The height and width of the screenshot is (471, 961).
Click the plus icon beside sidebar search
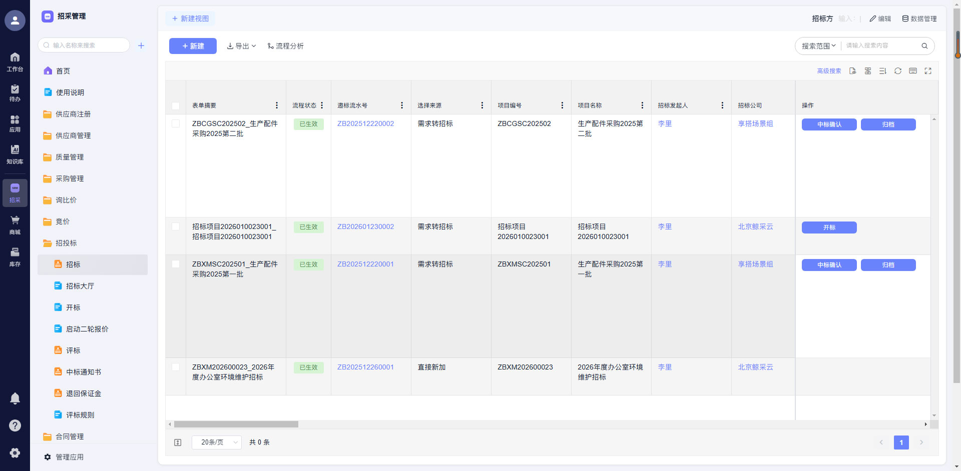point(141,45)
